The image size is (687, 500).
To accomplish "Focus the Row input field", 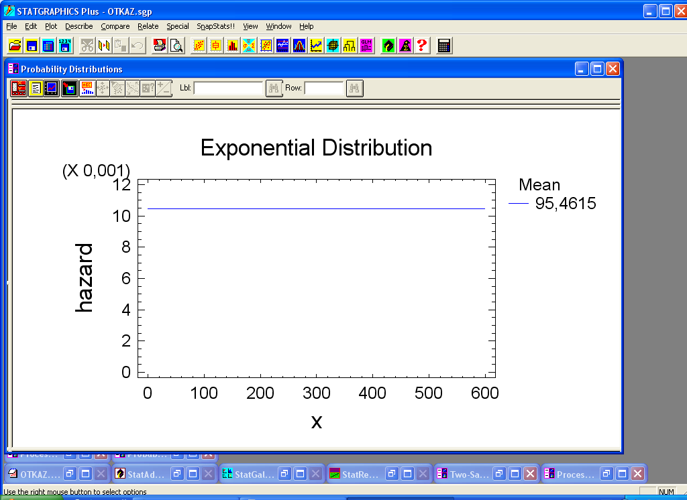I will click(x=324, y=88).
